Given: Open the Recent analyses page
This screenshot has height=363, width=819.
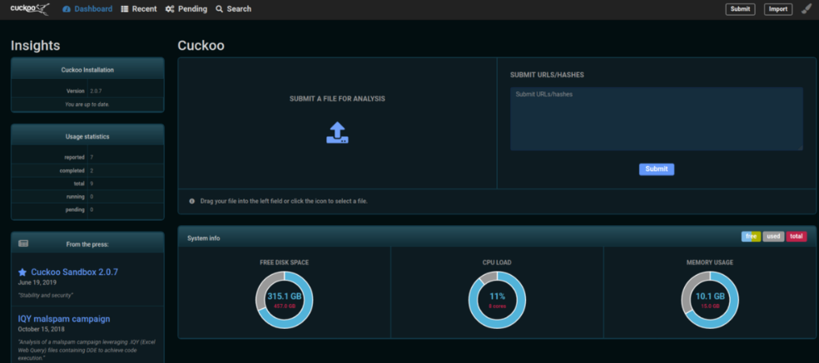Looking at the screenshot, I should point(138,9).
